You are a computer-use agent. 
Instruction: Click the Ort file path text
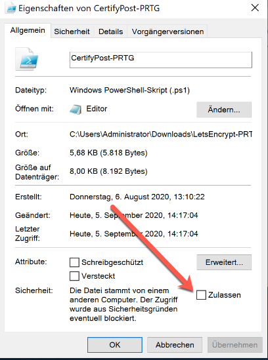click(x=161, y=134)
